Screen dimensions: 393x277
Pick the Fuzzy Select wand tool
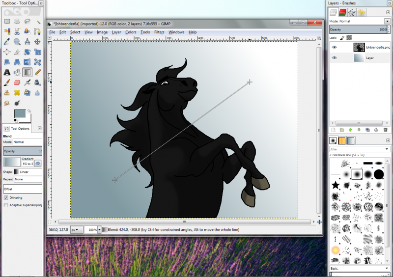pos(38,21)
